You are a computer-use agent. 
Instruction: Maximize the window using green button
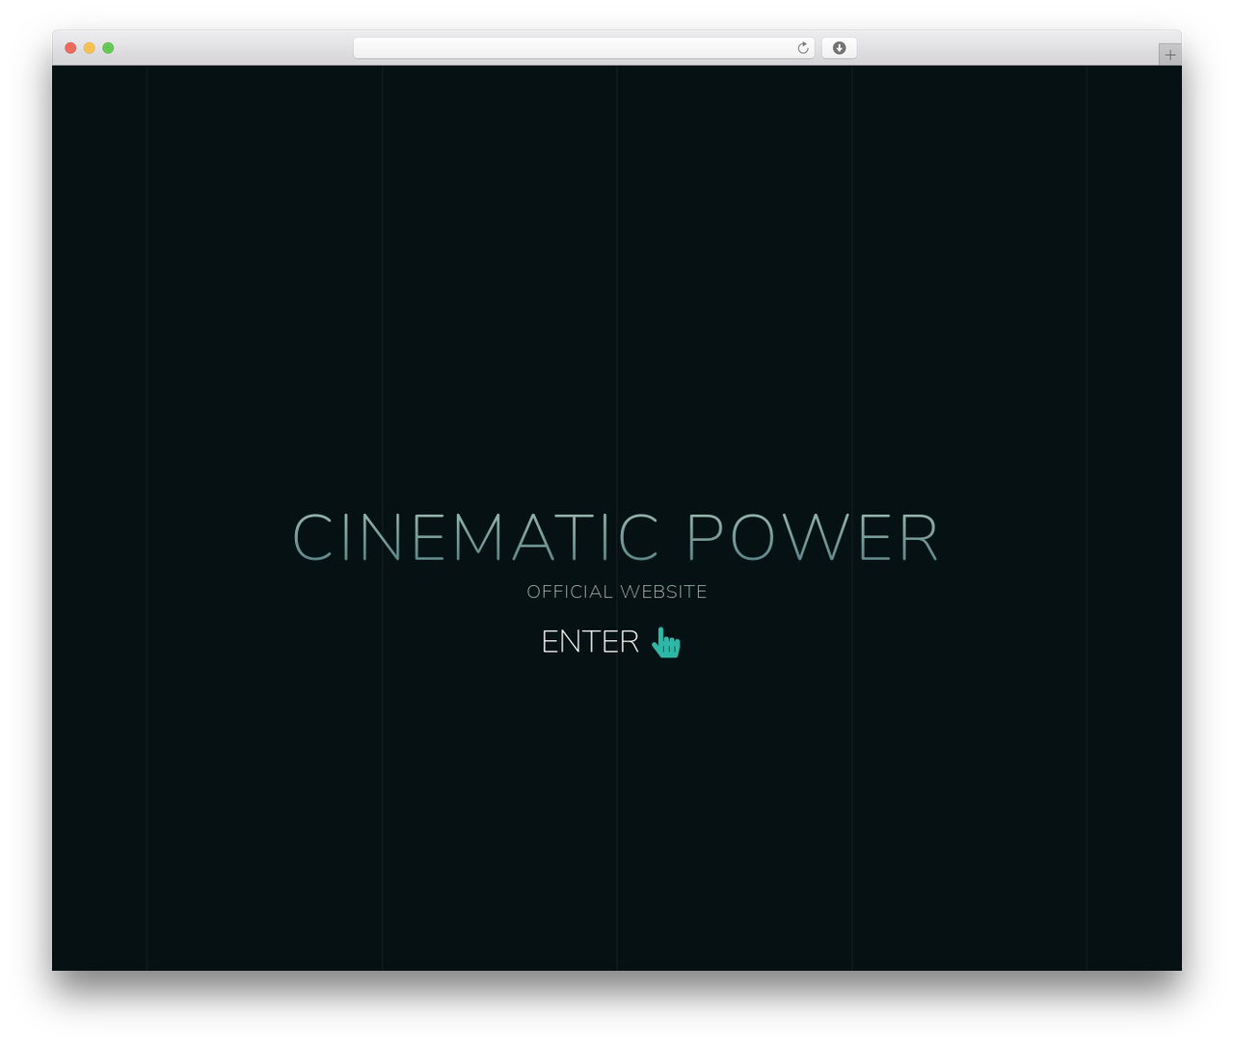point(108,48)
